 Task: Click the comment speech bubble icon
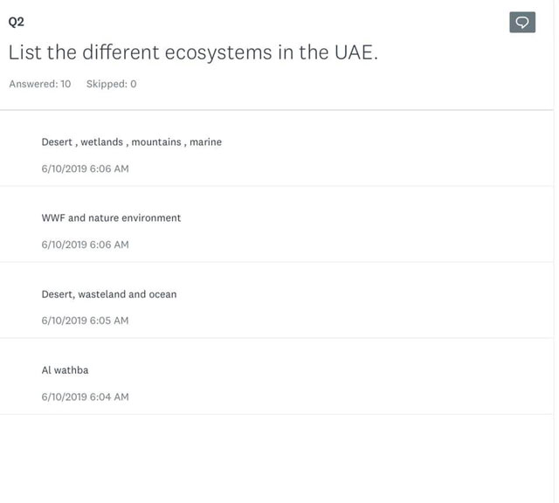coord(522,22)
